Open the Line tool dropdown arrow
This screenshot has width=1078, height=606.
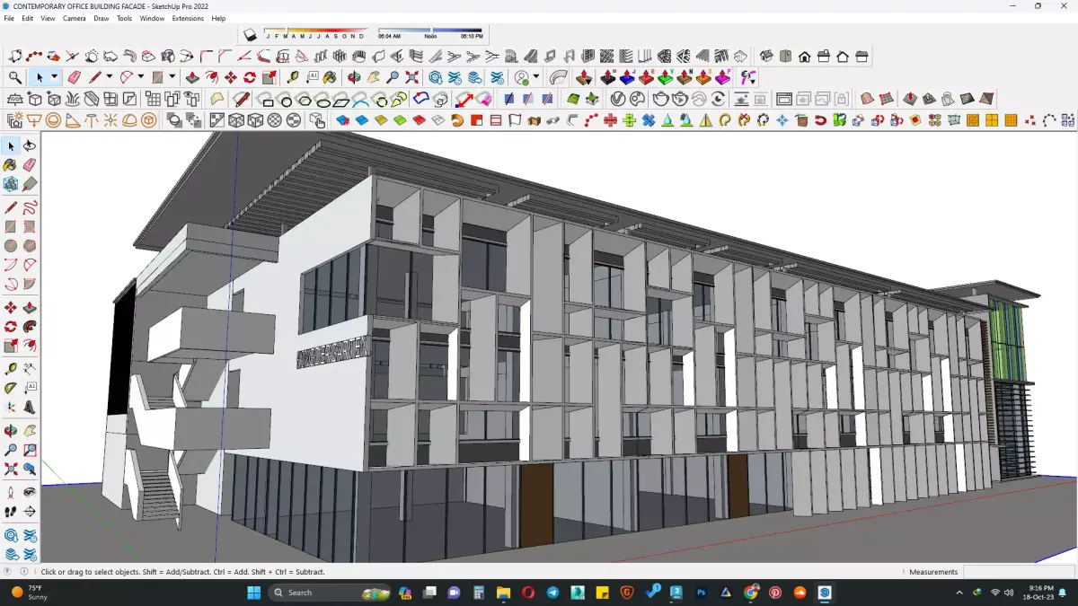pos(110,78)
